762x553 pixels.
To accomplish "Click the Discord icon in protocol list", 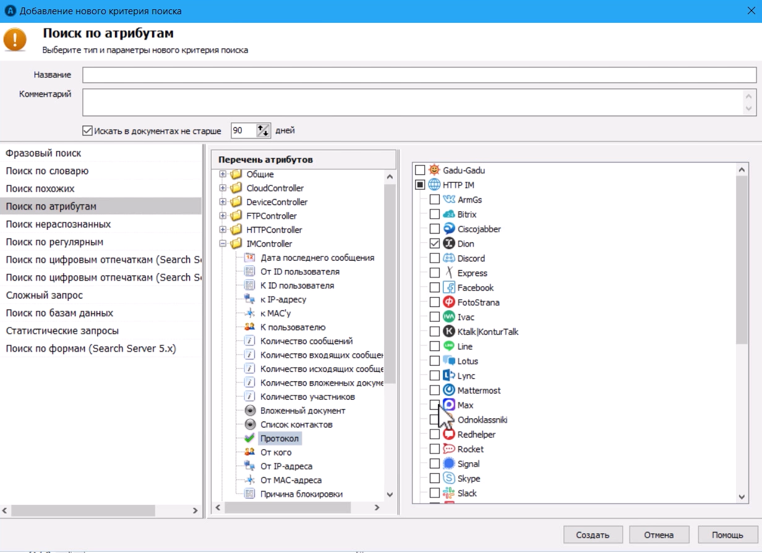I will coord(449,258).
